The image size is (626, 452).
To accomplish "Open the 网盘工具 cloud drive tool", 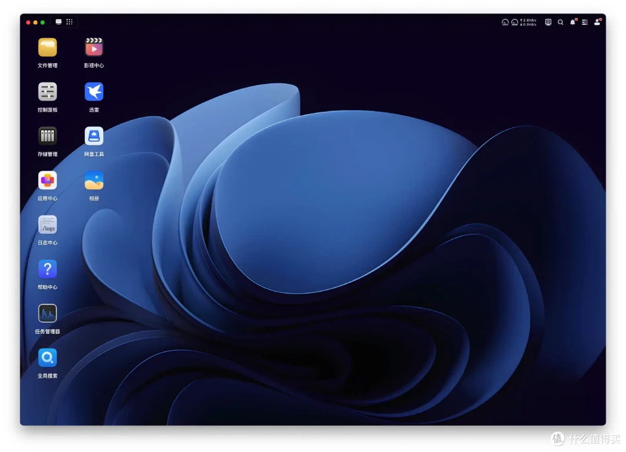I will (x=94, y=137).
